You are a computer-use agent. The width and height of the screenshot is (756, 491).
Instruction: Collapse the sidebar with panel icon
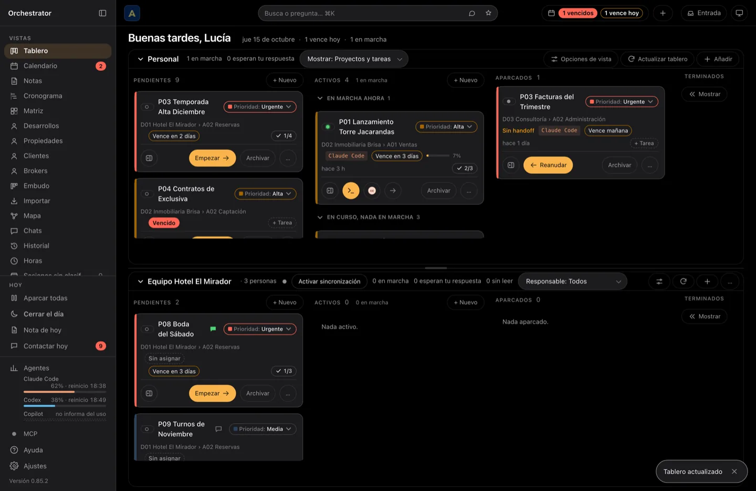[x=102, y=13]
